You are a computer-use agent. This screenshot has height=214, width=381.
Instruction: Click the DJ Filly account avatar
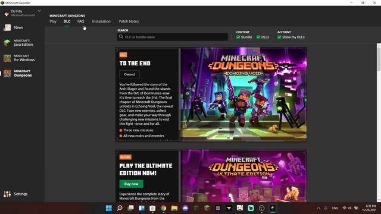(x=7, y=14)
